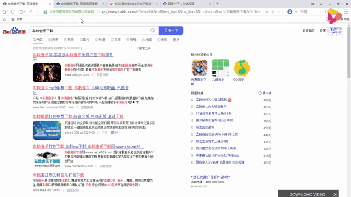The height and width of the screenshot is (197, 351).
Task: Click the lightning speed-mode icon
Action: pyautogui.click(x=273, y=12)
